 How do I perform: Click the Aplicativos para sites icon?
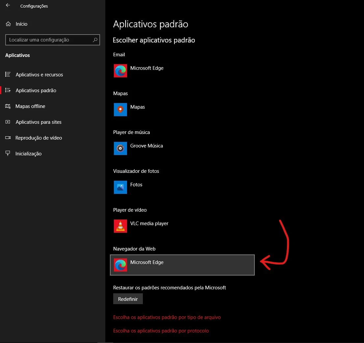[x=8, y=122]
